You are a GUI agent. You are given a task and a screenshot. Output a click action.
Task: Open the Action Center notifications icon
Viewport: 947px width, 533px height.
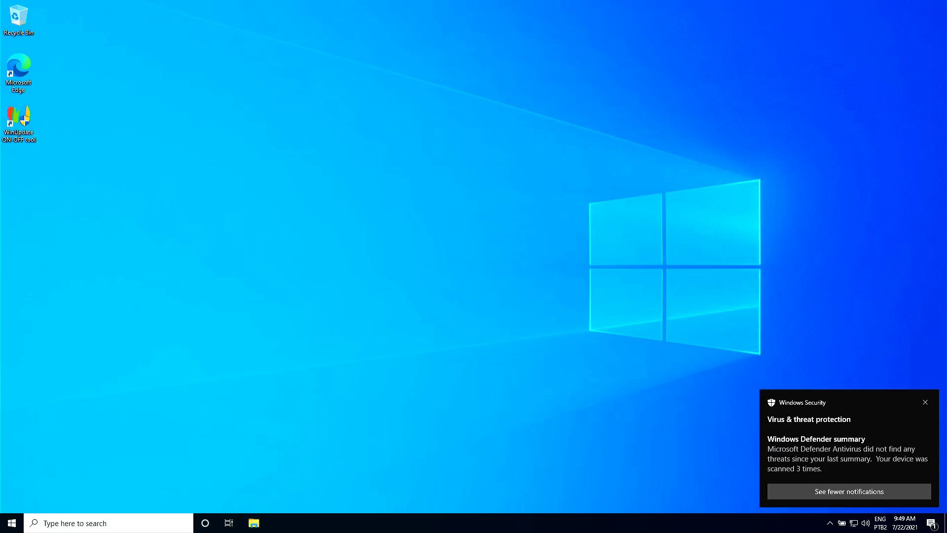932,523
